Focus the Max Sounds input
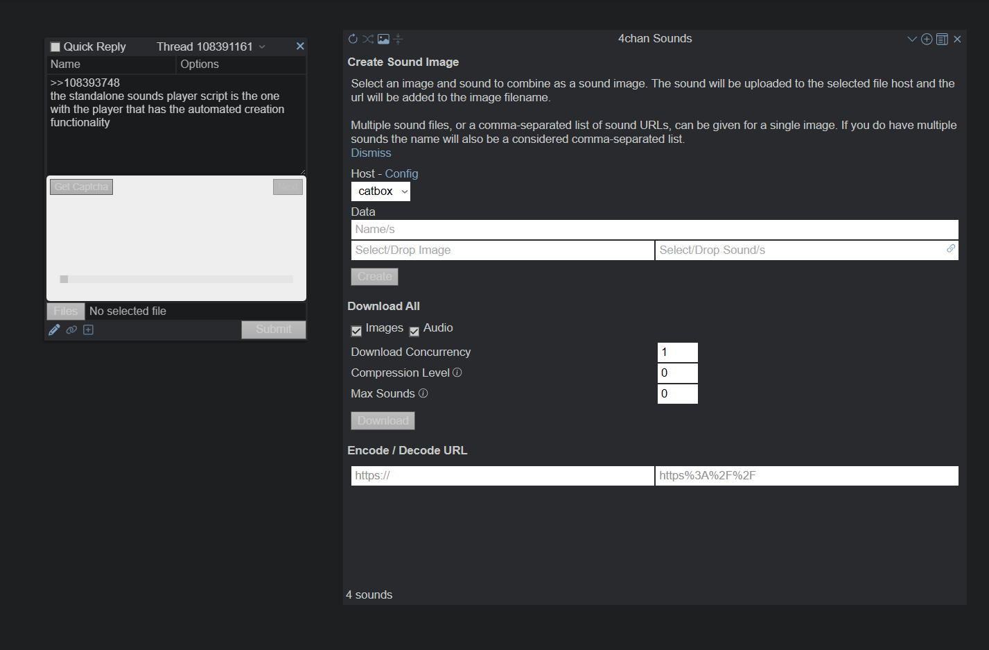The height and width of the screenshot is (650, 989). pos(678,394)
